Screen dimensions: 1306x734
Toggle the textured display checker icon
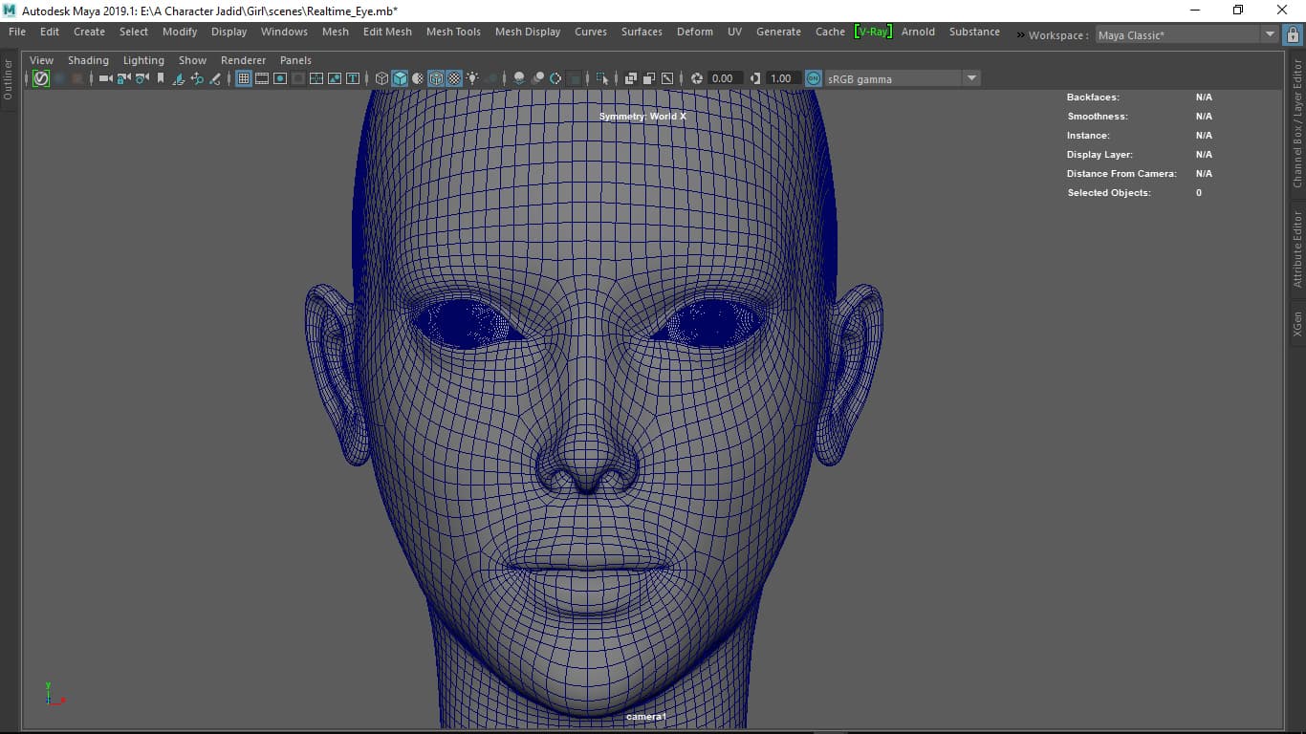454,78
